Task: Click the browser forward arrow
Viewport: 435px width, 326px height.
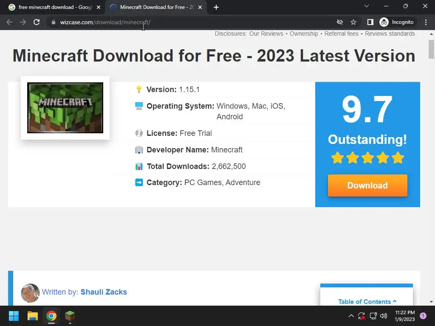Action: pyautogui.click(x=23, y=22)
